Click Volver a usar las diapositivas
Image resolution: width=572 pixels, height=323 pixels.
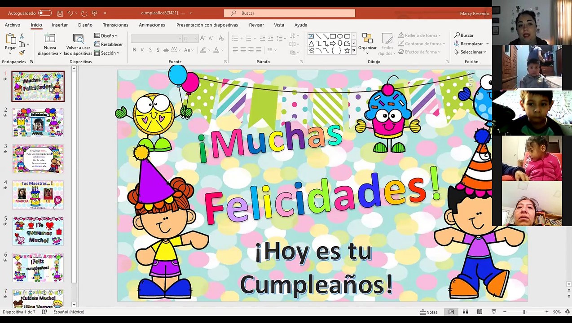coord(78,45)
